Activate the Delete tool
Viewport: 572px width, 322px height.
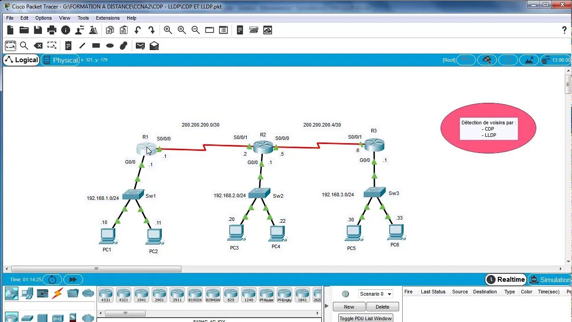pyautogui.click(x=38, y=46)
